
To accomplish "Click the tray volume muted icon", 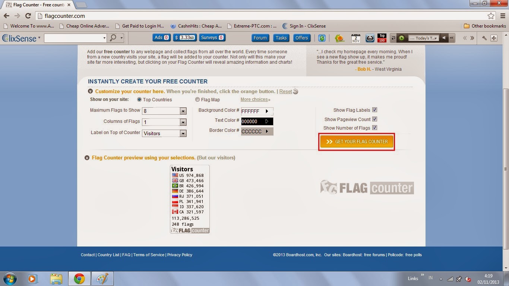I will click(468, 279).
